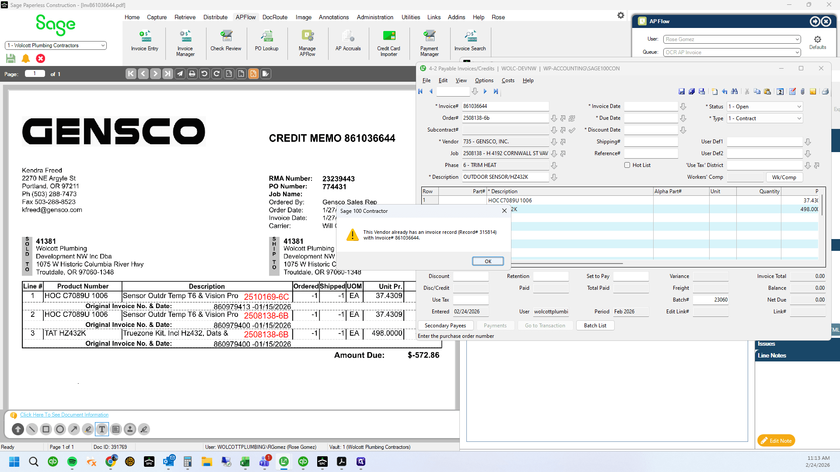Click the red cancel X icon under company selector
Screen dimensions: 840x472
click(x=40, y=58)
